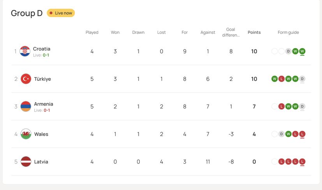Click Croatia's most recent form guide win

(302, 51)
